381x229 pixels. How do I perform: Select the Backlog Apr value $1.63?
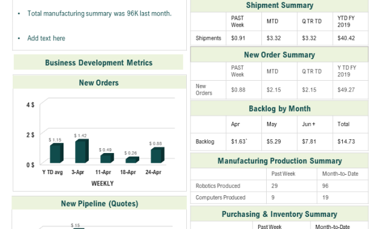[x=239, y=142]
